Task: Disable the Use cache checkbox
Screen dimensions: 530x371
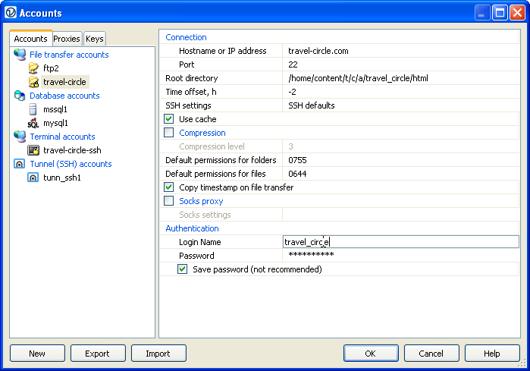Action: coord(169,119)
